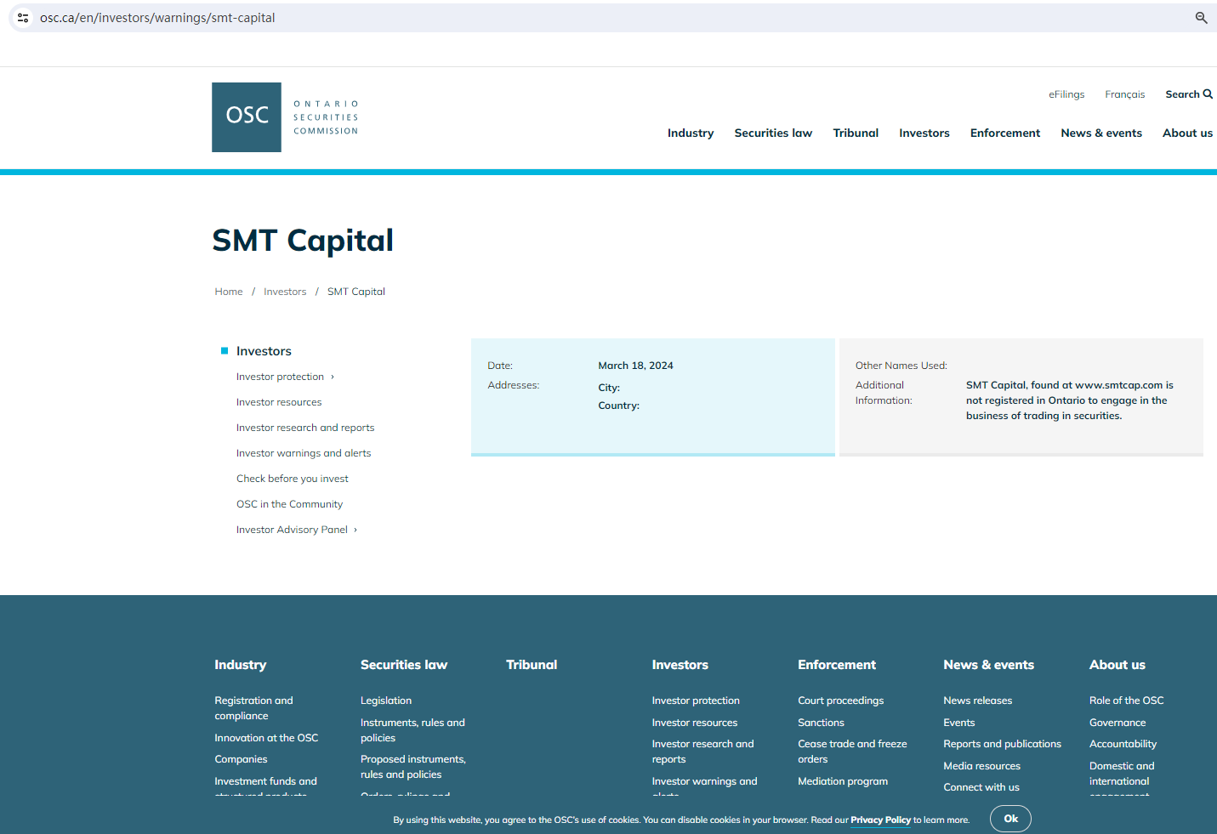Open site info icon in address bar
This screenshot has width=1217, height=834.
pyautogui.click(x=23, y=18)
